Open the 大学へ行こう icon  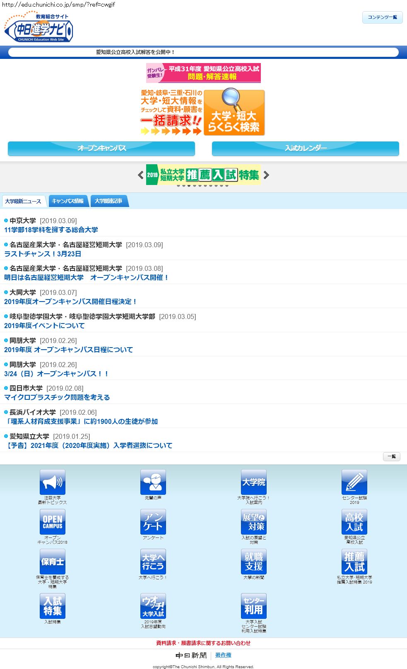click(x=153, y=562)
